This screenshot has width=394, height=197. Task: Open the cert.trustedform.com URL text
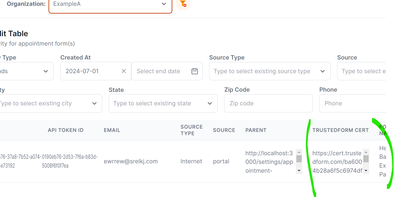(337, 162)
